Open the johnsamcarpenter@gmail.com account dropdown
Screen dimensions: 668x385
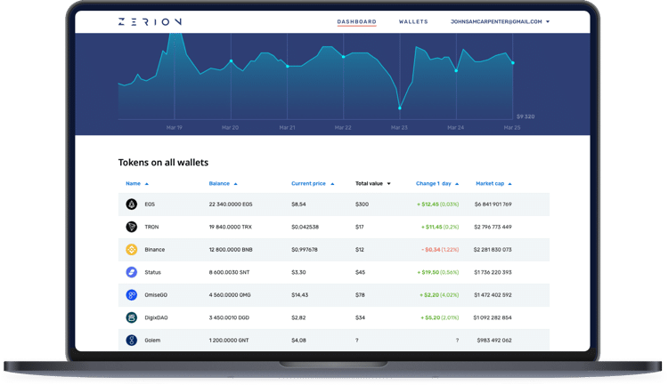(x=501, y=21)
